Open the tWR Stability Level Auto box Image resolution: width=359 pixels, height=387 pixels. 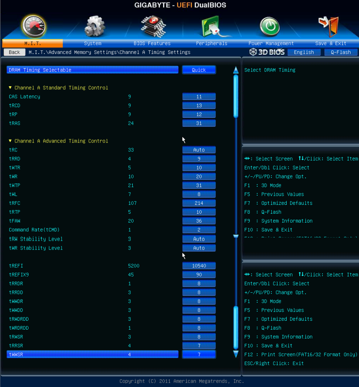click(x=199, y=248)
